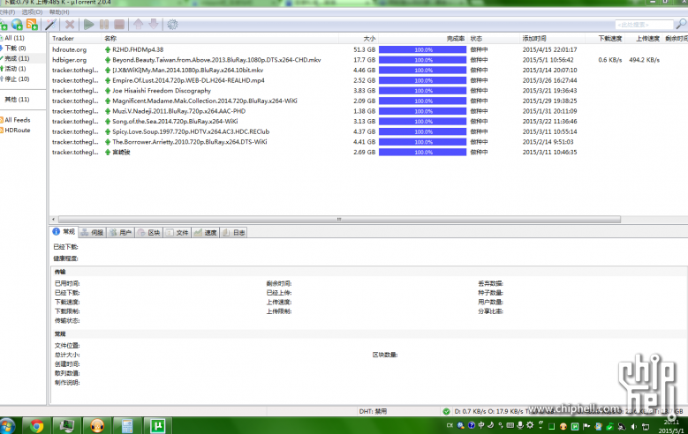688x434 pixels.
Task: Select 活动 (1) category in sidebar
Action: [x=15, y=69]
